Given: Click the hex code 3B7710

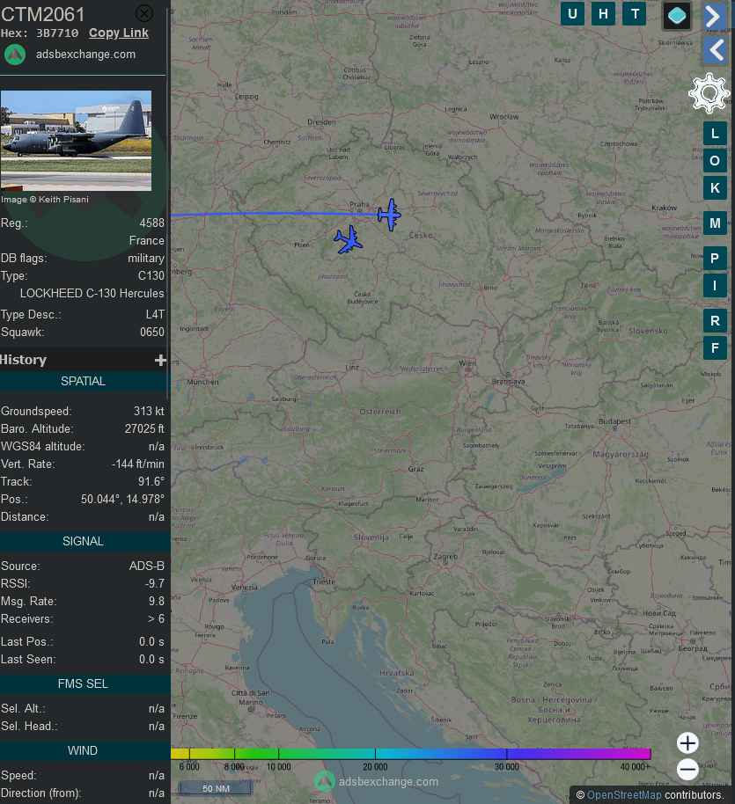Looking at the screenshot, I should [57, 33].
